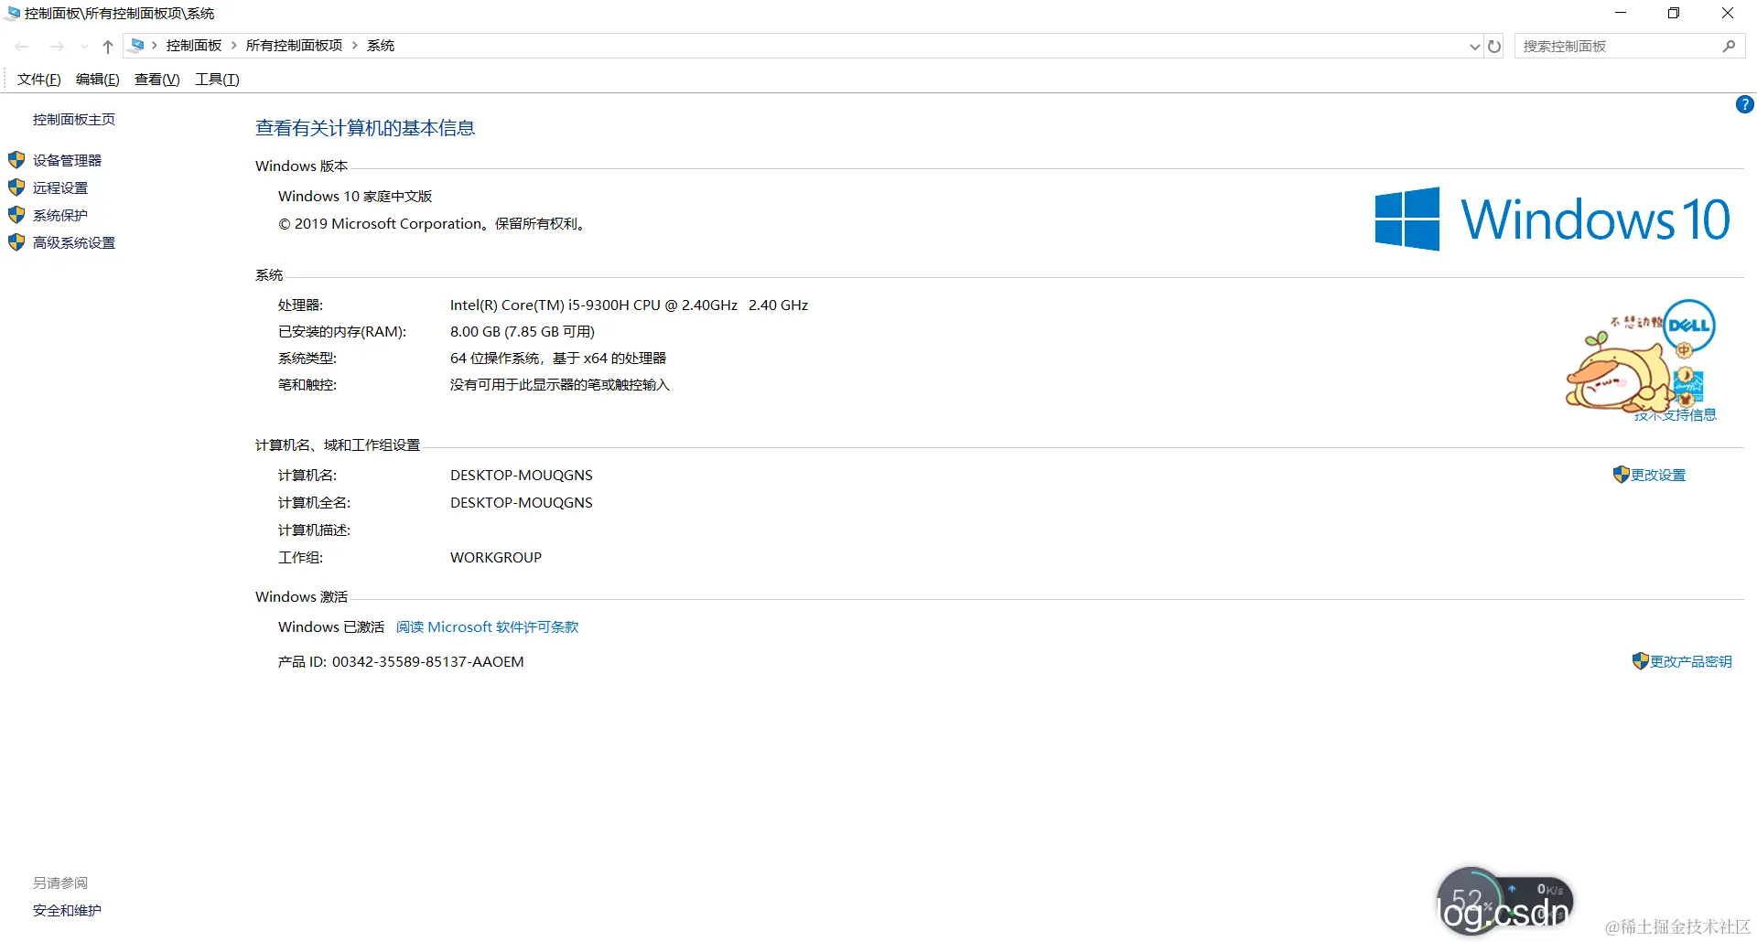Go to 控制面板主页

(74, 120)
